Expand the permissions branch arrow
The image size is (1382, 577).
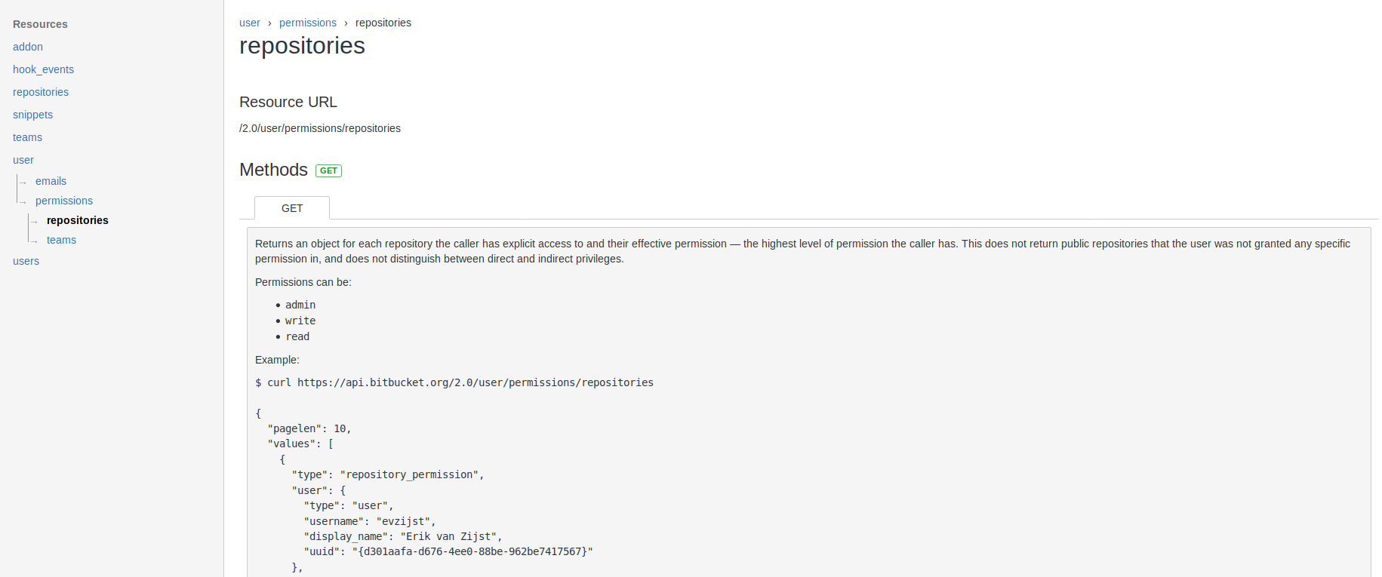coord(23,201)
